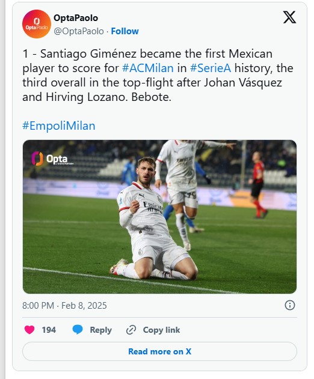Like the tweet with the heart icon
314x379 pixels.
pos(29,330)
